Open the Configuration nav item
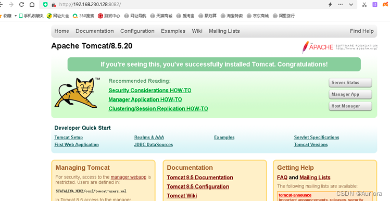Image resolution: width=390 pixels, height=201 pixels. 137,31
